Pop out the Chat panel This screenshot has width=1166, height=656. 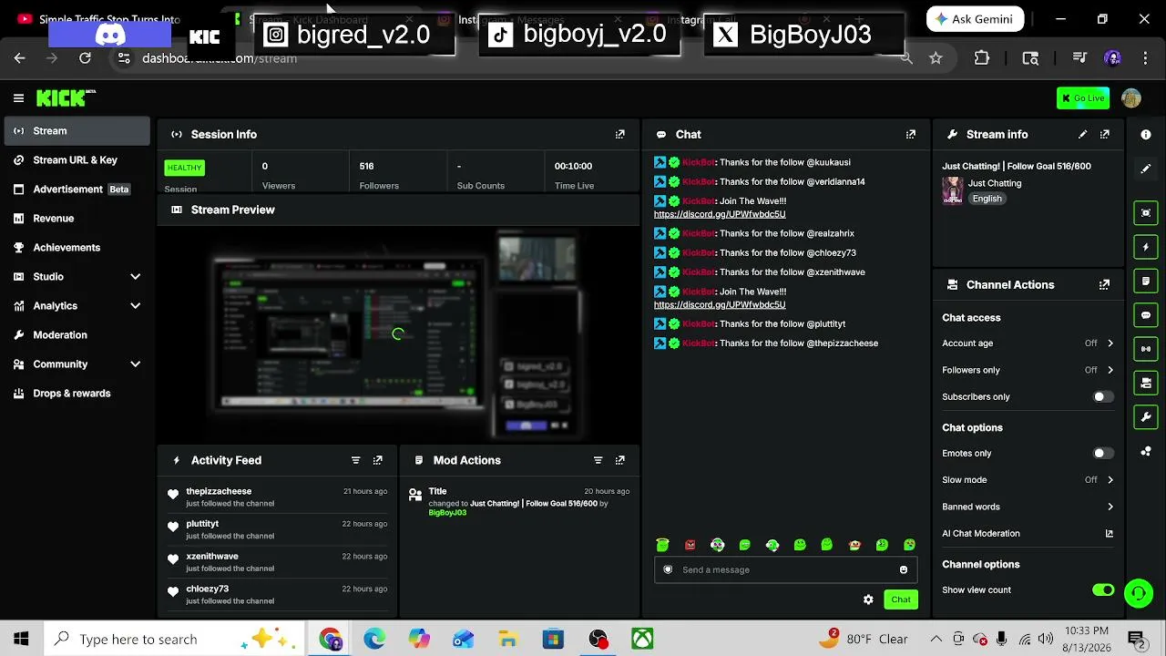(911, 134)
